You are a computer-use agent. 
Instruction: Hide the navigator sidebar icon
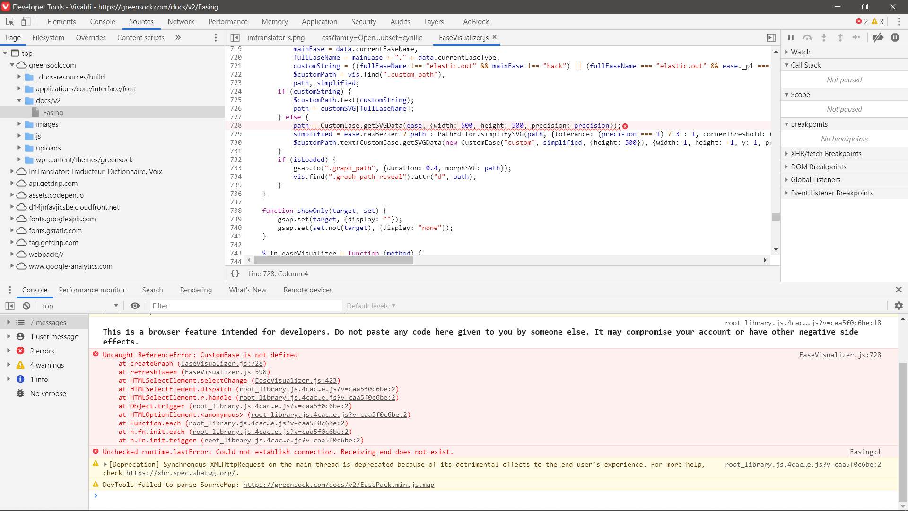(x=235, y=37)
